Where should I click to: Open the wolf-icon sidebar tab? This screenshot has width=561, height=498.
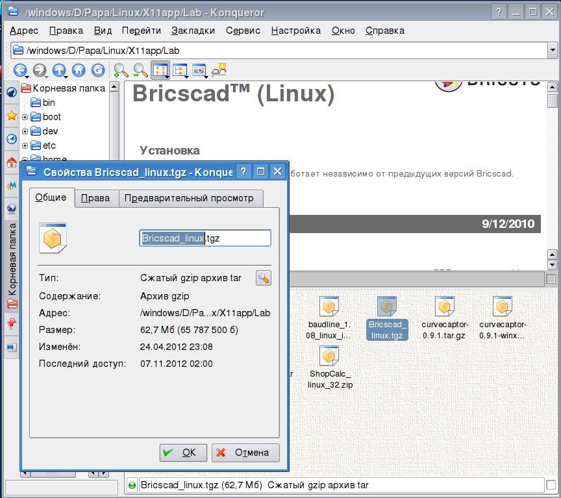pos(12,93)
